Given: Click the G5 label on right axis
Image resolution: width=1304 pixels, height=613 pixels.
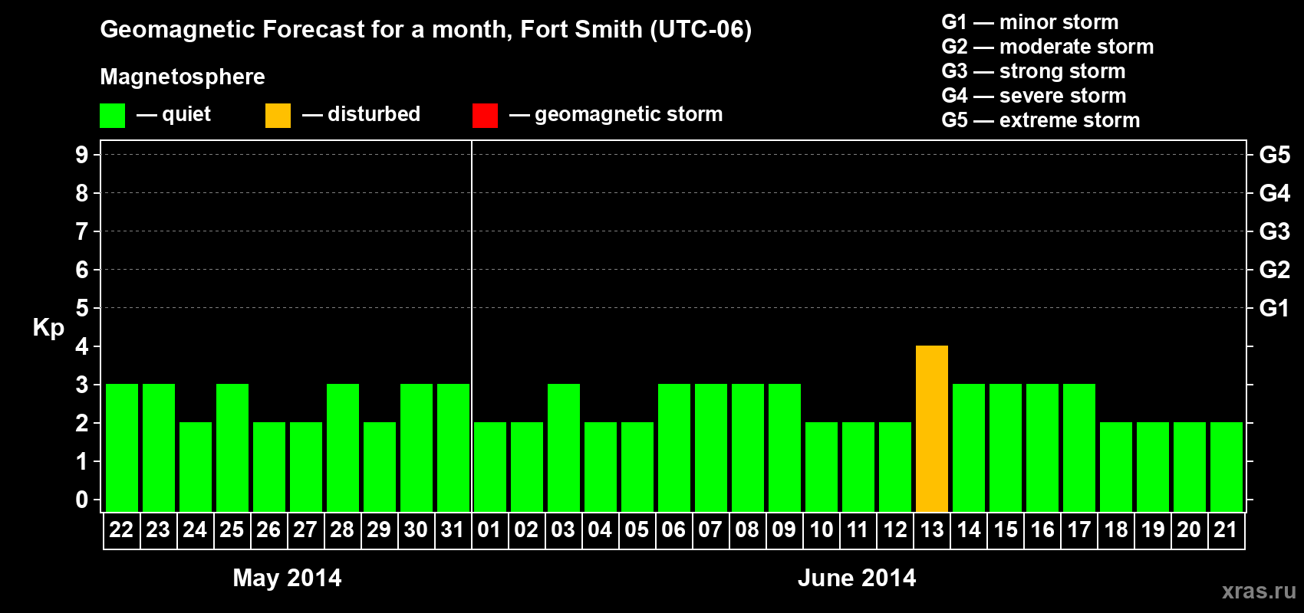Looking at the screenshot, I should [1275, 155].
